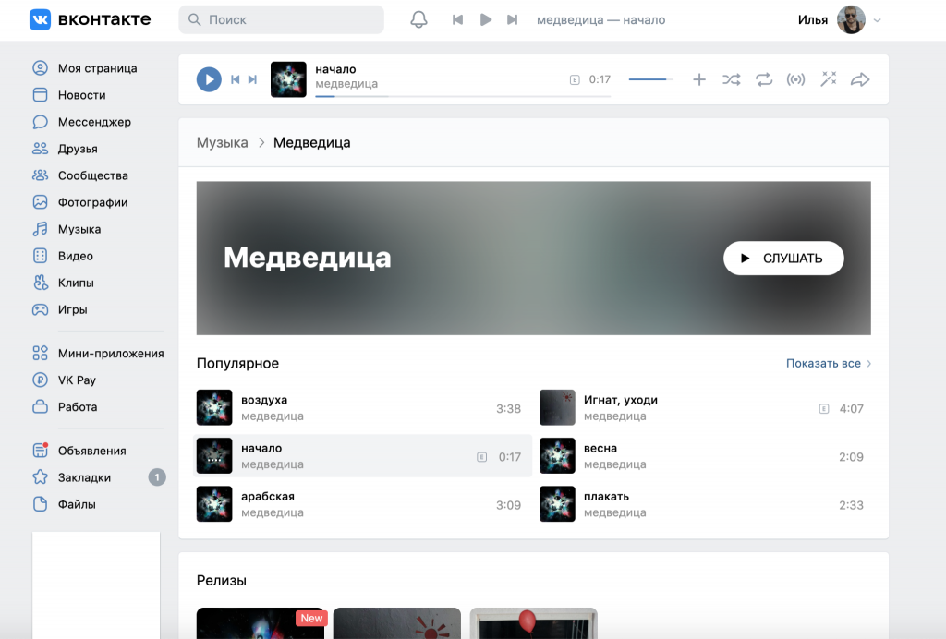Image resolution: width=946 pixels, height=639 pixels.
Task: Click the user avatar photo
Action: click(x=851, y=20)
